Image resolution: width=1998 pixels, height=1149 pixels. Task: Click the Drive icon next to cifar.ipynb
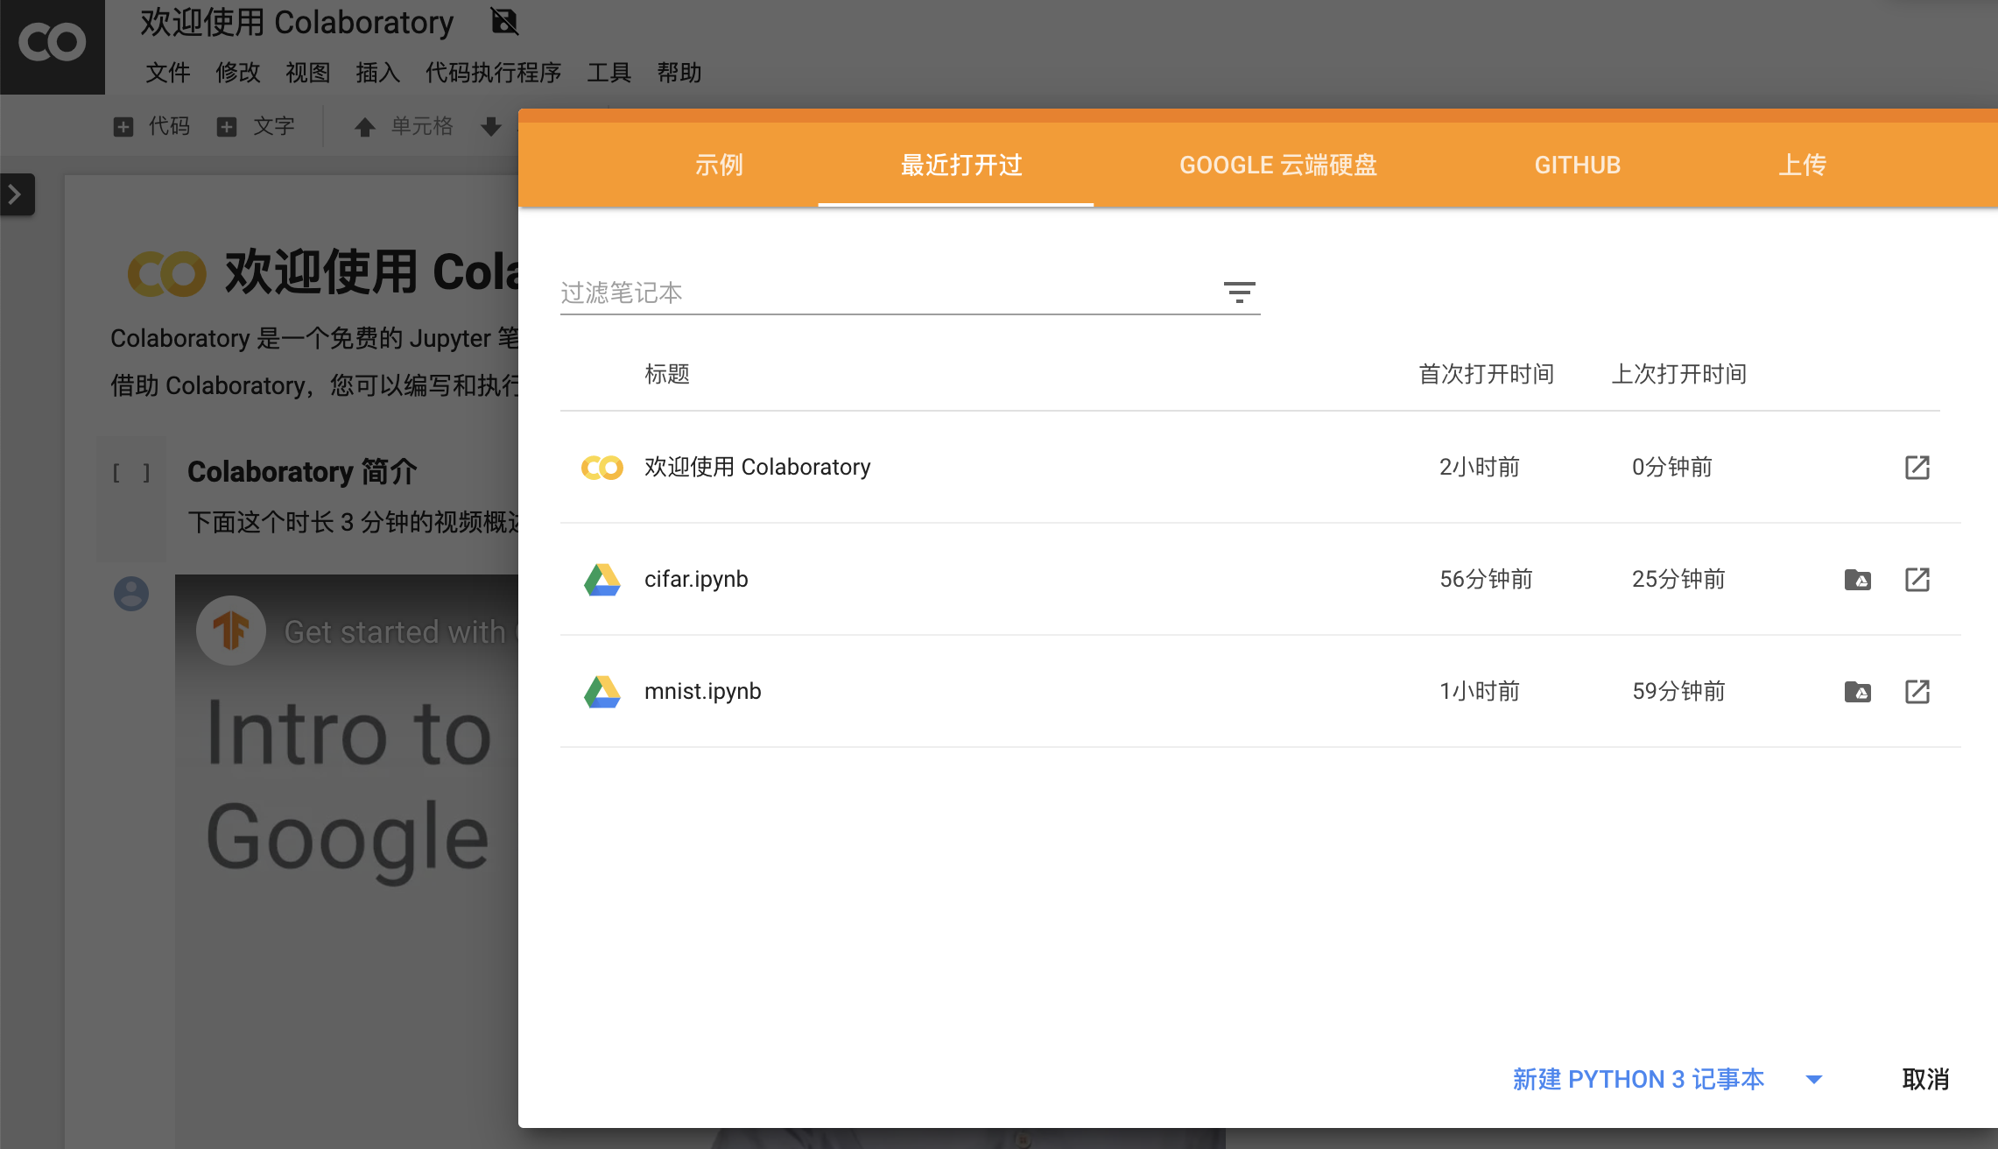(x=1858, y=579)
